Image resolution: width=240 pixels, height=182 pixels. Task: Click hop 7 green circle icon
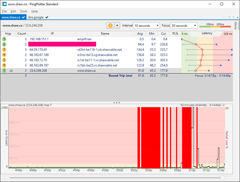(4, 71)
